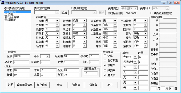The image size is (181, 93).
Task: Click the 经验值 experience field
Action: (71, 56)
